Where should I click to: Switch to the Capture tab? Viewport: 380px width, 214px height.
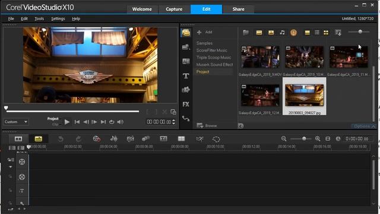(x=174, y=10)
